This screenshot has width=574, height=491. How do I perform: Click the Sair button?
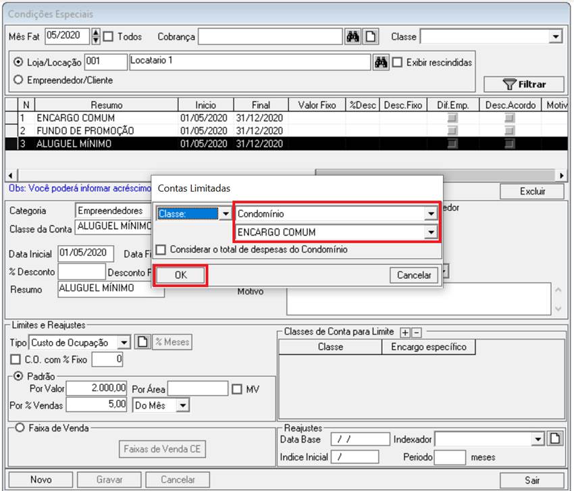(x=532, y=480)
